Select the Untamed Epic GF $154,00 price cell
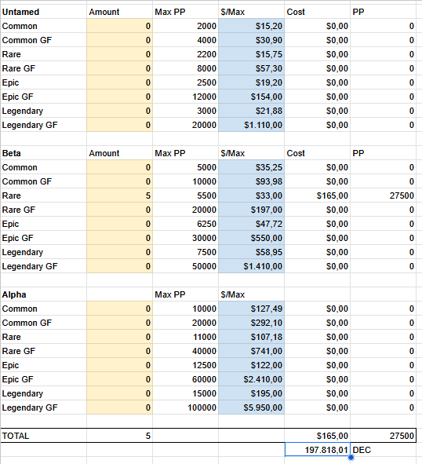 click(251, 97)
